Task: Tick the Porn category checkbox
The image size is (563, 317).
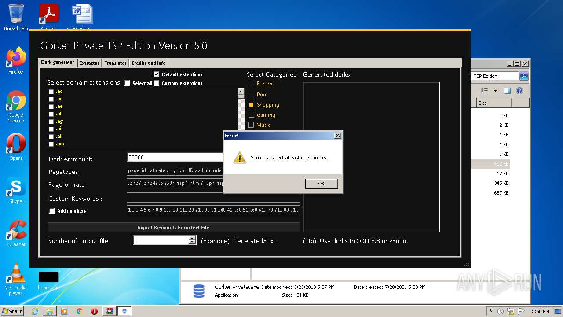Action: (x=251, y=94)
